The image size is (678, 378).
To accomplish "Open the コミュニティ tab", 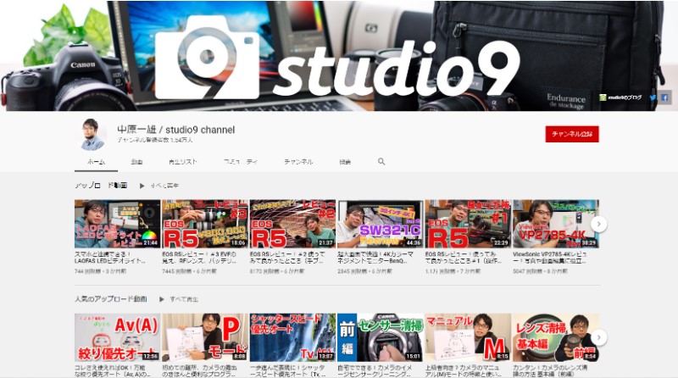I will [241, 162].
